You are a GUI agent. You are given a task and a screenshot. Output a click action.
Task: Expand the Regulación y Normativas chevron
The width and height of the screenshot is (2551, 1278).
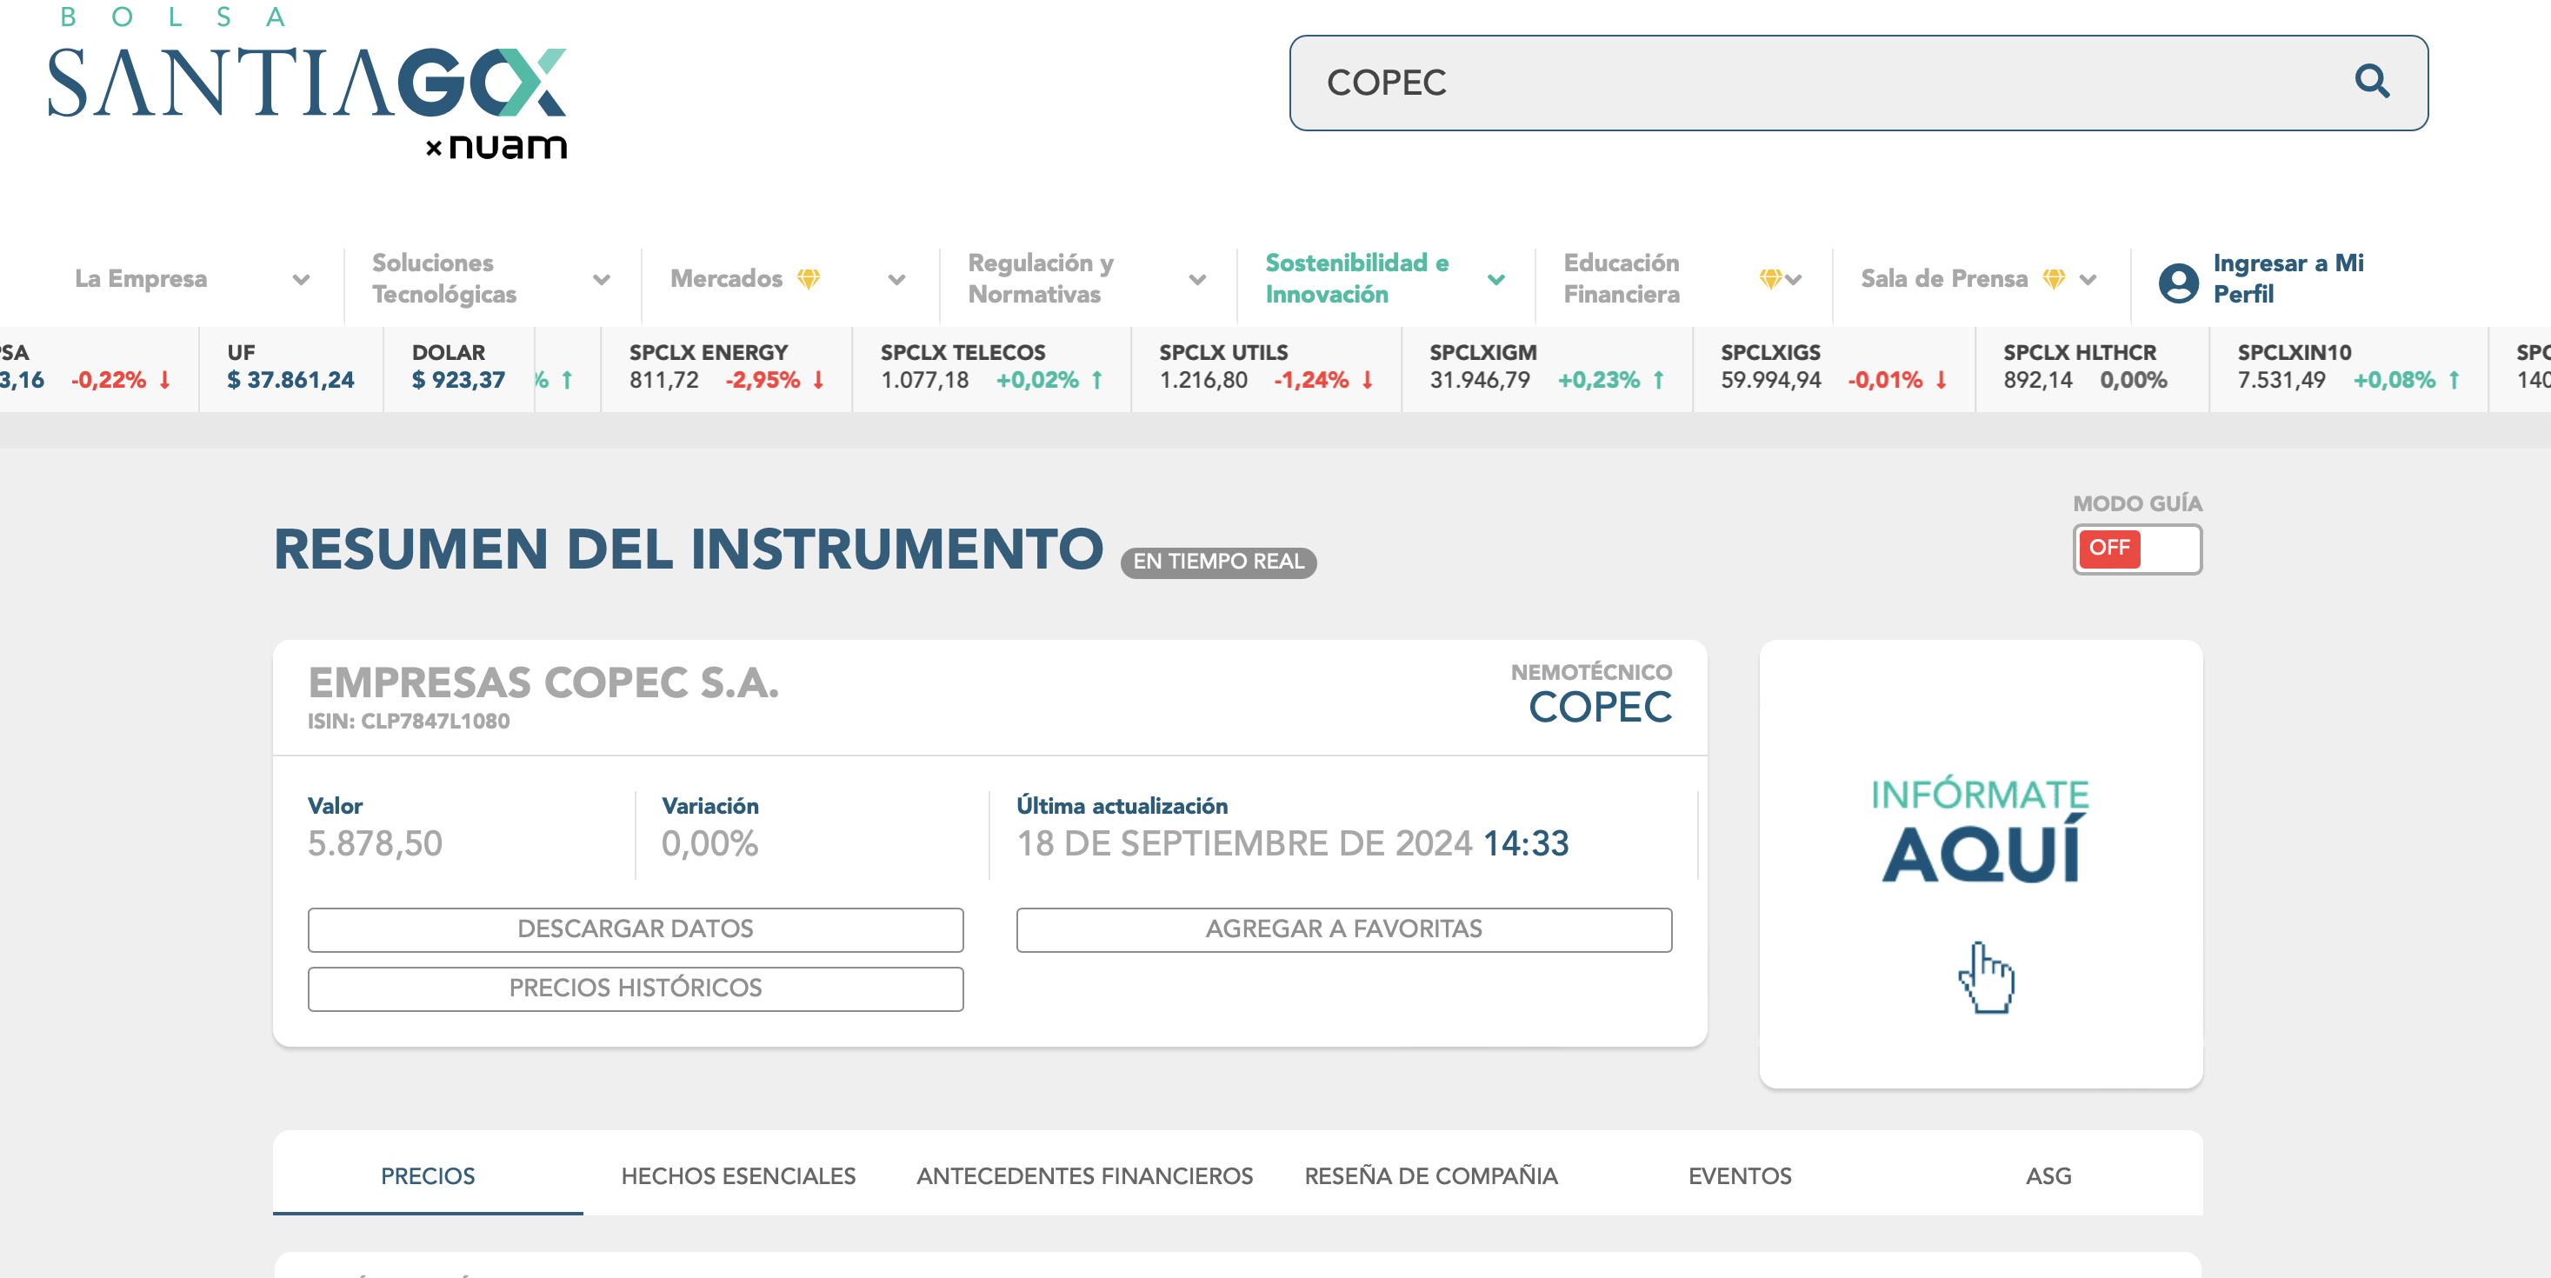(x=1197, y=279)
